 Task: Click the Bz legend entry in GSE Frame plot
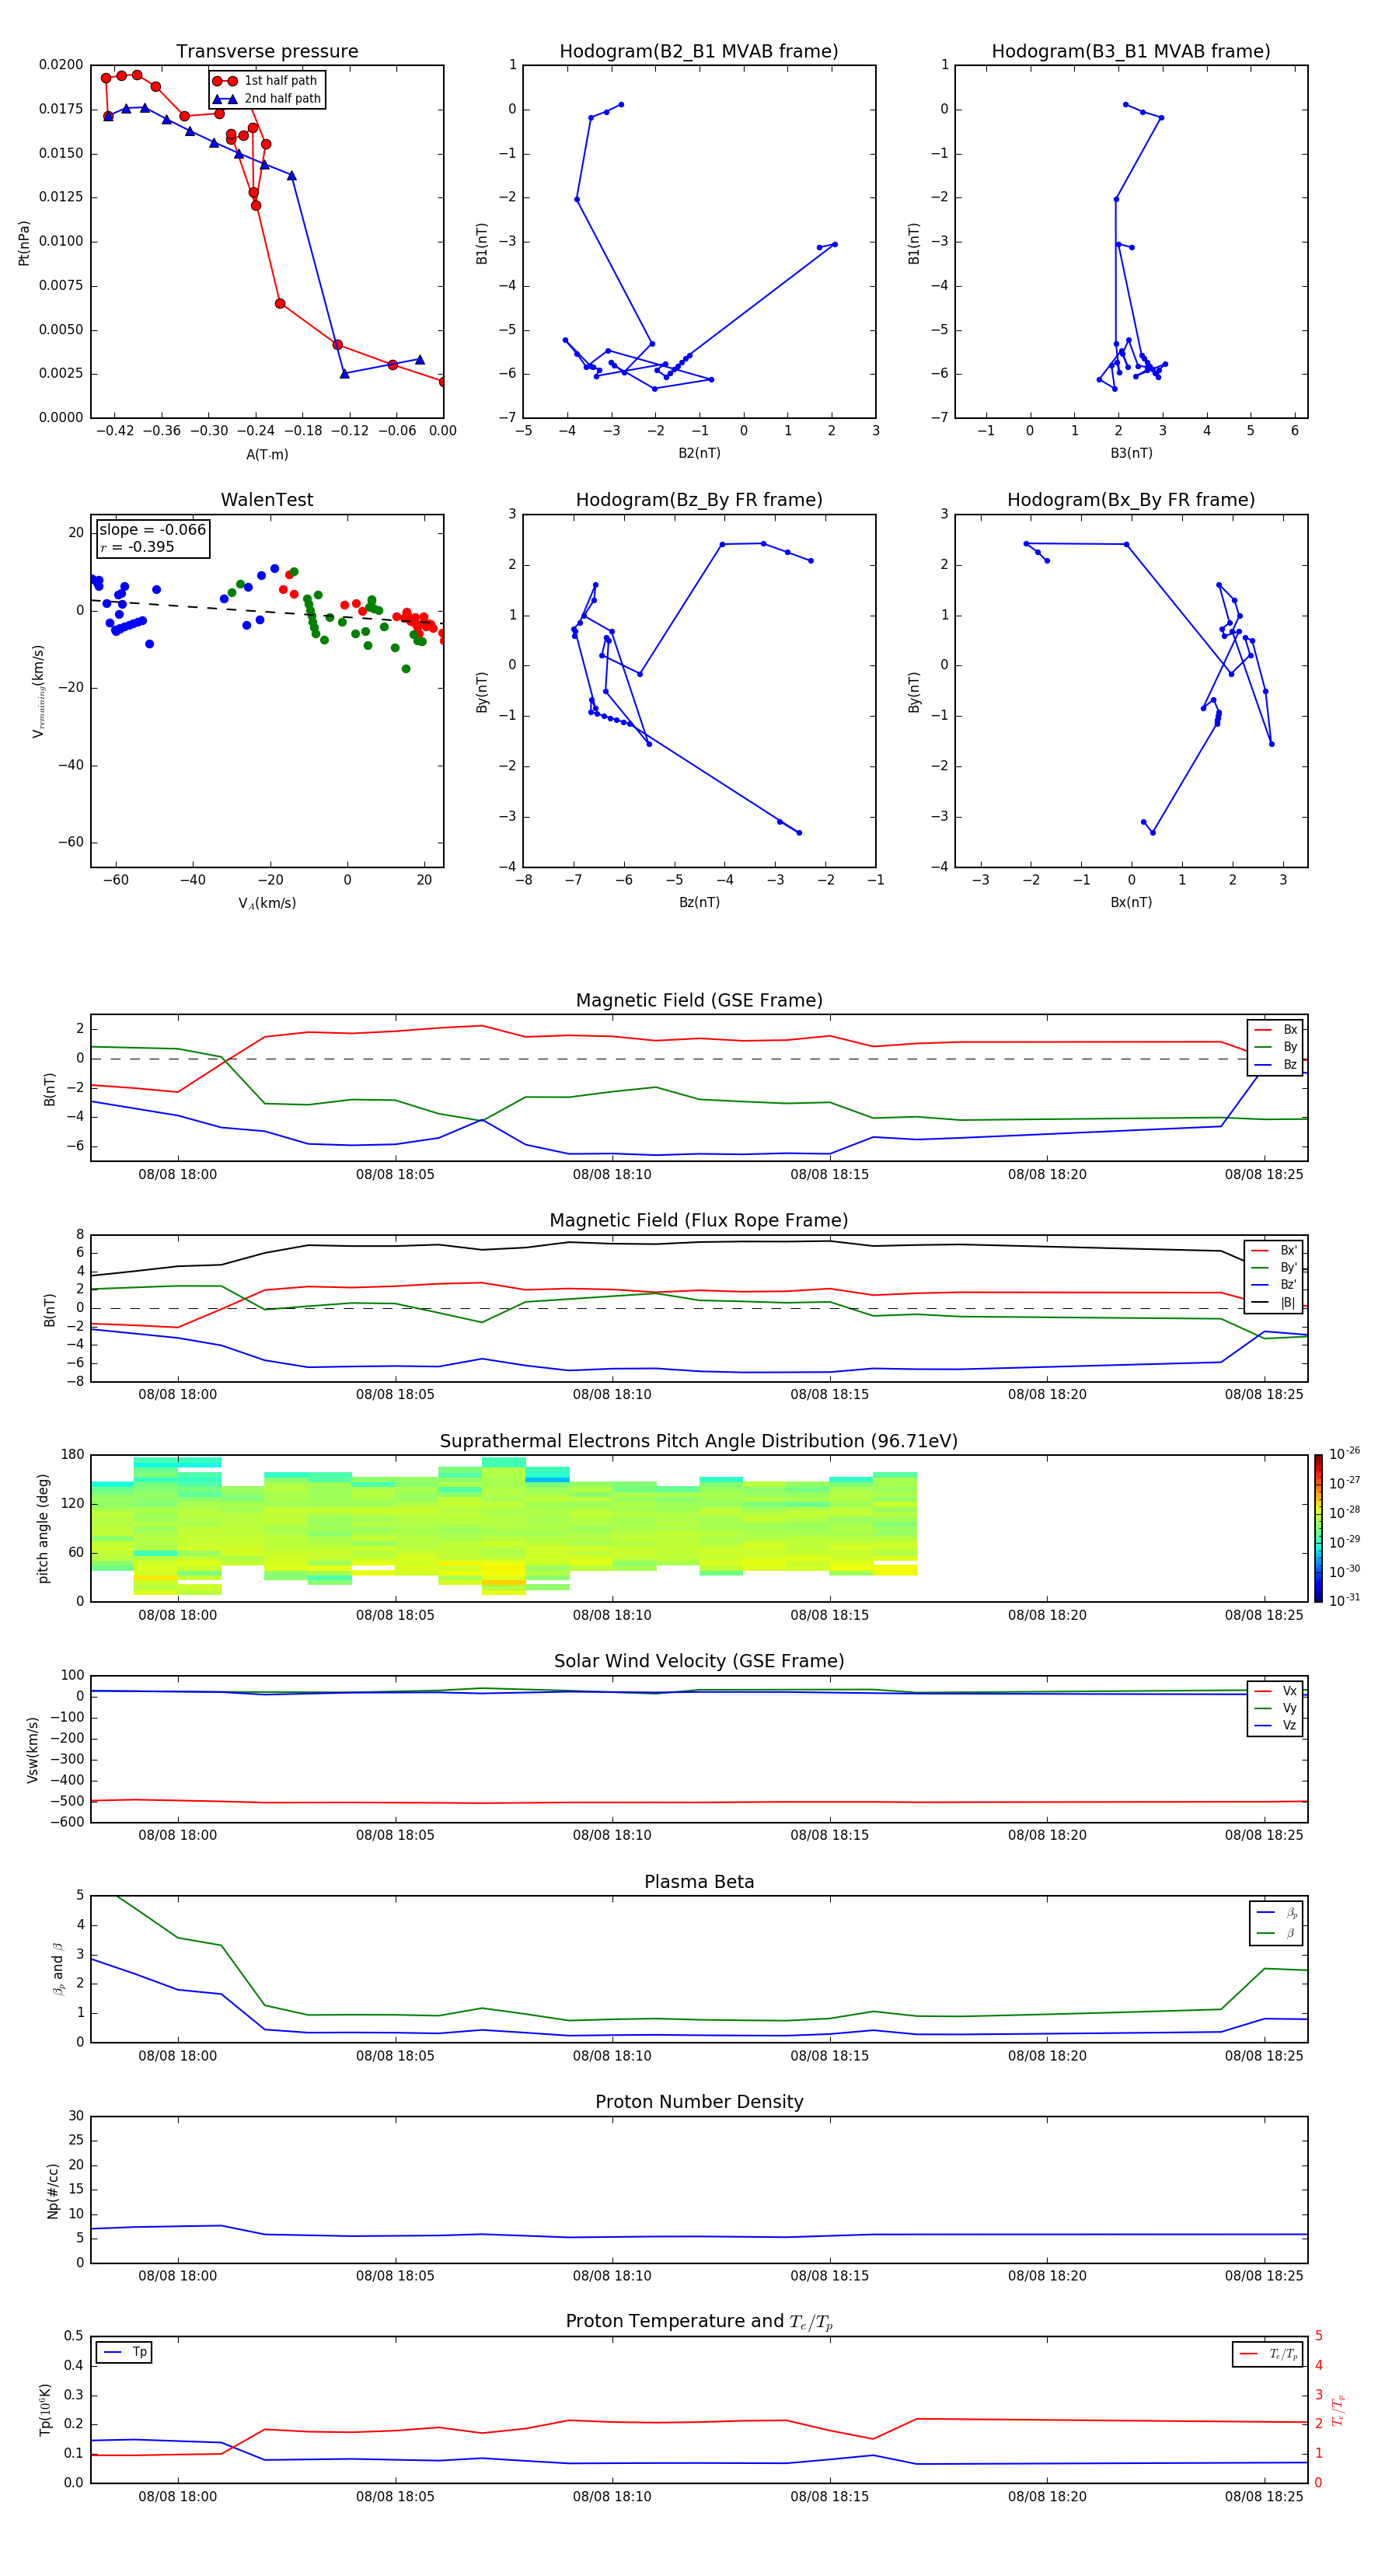pyautogui.click(x=1276, y=1064)
